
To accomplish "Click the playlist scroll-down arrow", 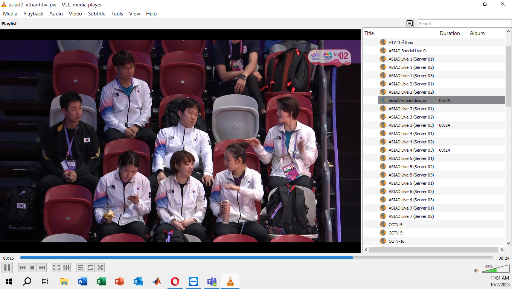I will pyautogui.click(x=508, y=243).
